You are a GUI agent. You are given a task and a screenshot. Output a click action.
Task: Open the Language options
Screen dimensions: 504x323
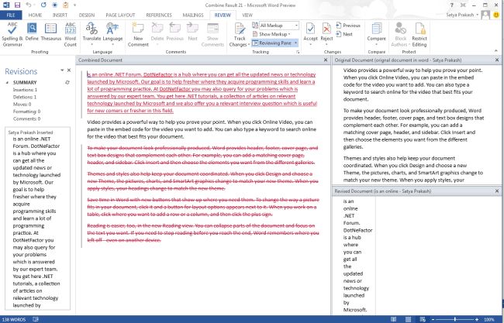coord(112,33)
